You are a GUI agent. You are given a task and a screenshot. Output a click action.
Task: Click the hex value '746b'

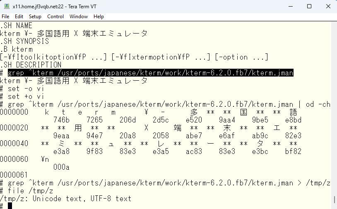pyautogui.click(x=61, y=120)
